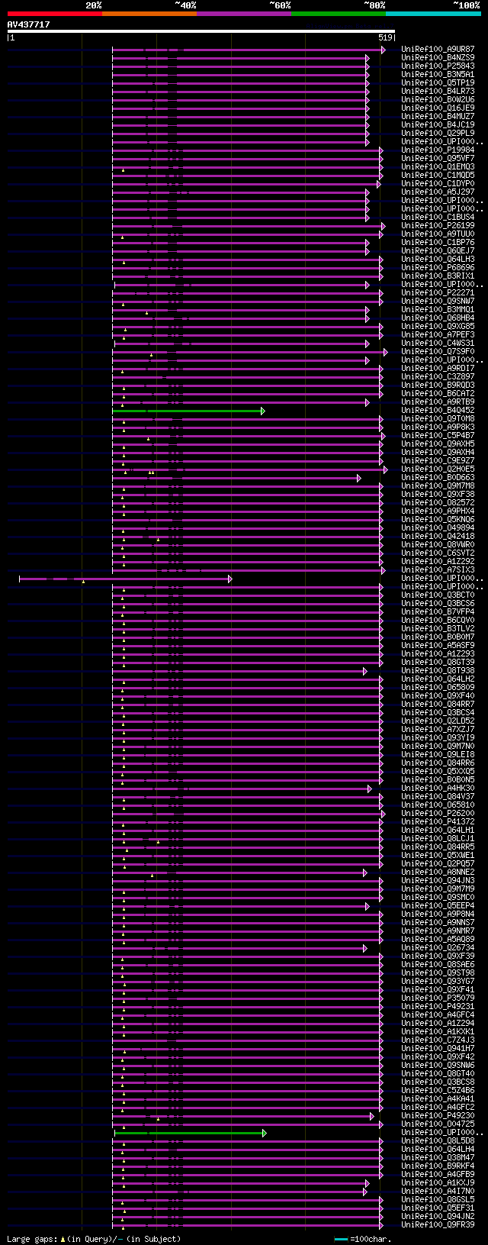
Task: Go to UniRef100_A7PEF3 record
Action: [438, 335]
